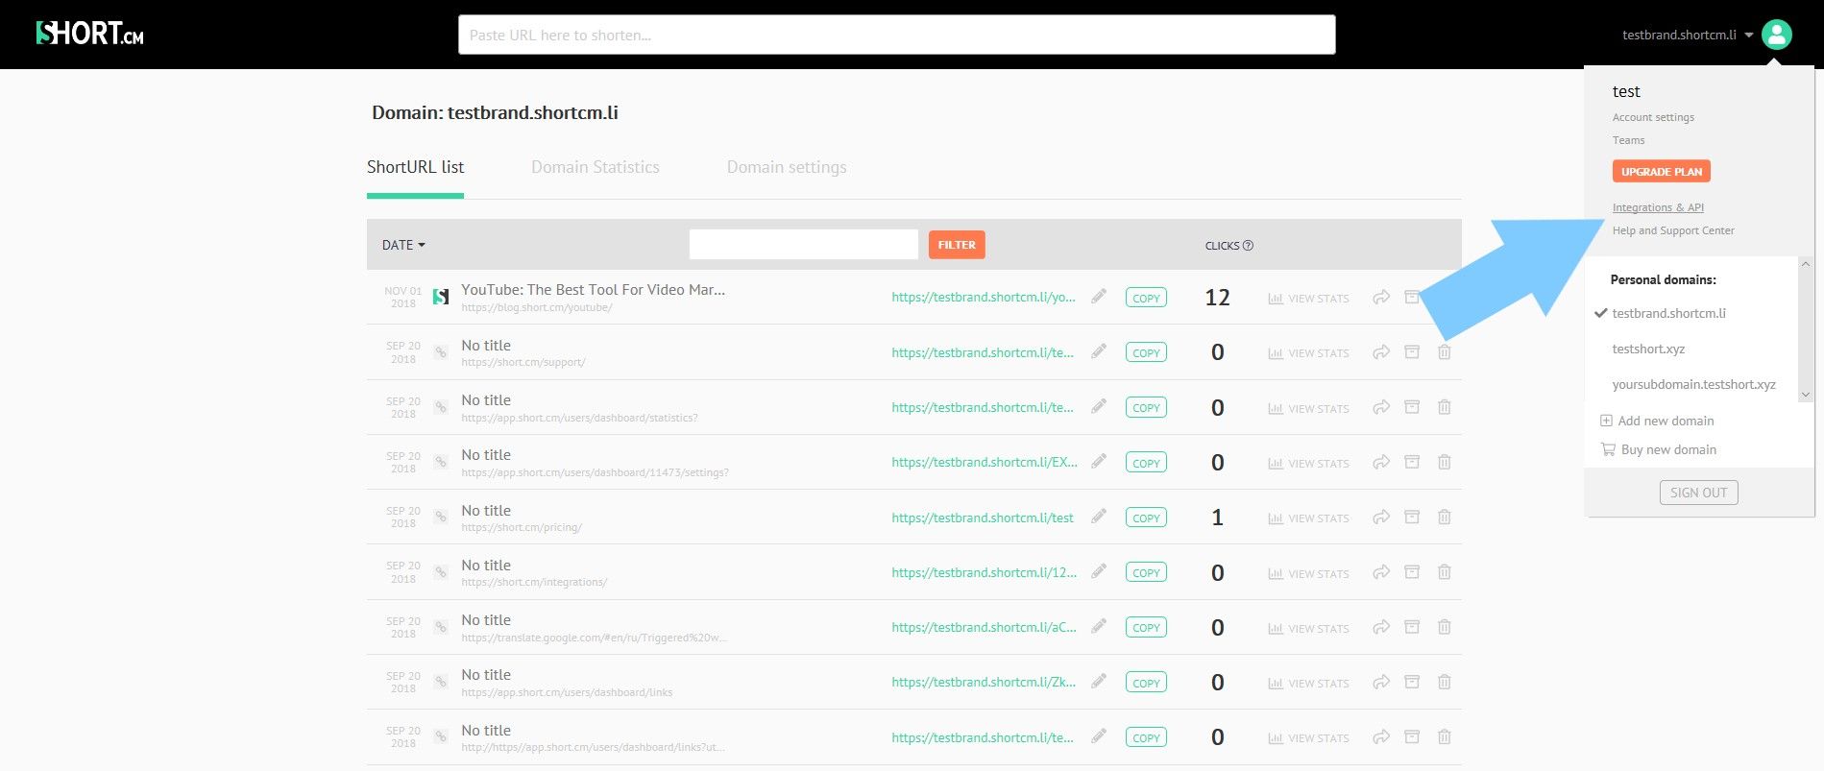Archive the app.short.cm/users/dashboard/links row

(1412, 682)
